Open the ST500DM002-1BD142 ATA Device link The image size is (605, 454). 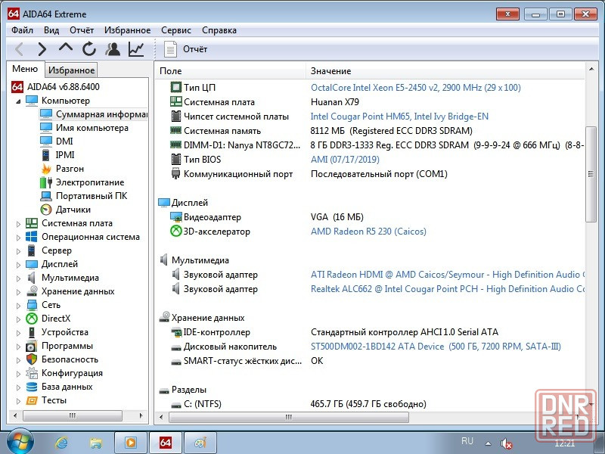[436, 347]
